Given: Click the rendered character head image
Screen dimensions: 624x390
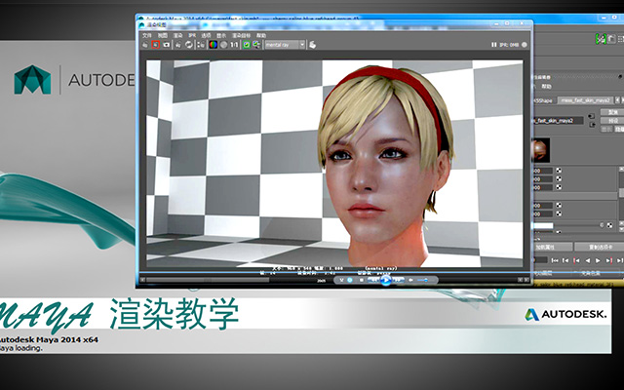Looking at the screenshot, I should tap(384, 167).
